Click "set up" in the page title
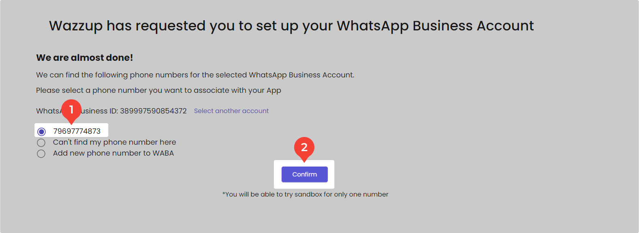Image resolution: width=639 pixels, height=233 pixels. pyautogui.click(x=277, y=26)
